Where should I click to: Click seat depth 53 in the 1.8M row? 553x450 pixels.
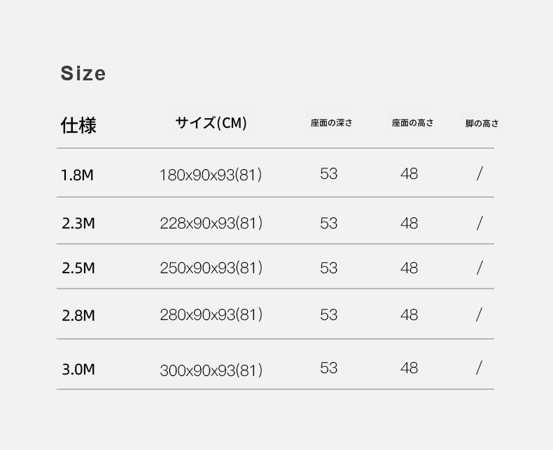(x=329, y=173)
